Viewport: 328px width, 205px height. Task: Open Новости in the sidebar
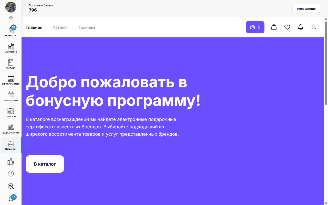point(11,31)
